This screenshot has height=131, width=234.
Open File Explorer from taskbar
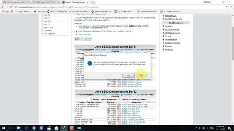pos(19,128)
